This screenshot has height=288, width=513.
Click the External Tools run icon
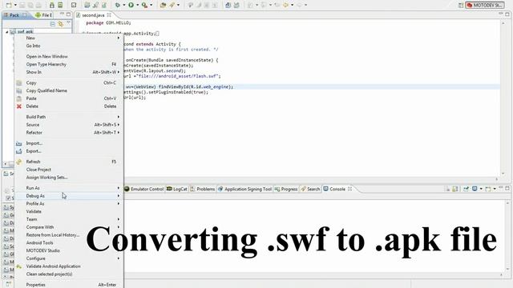pyautogui.click(x=144, y=5)
